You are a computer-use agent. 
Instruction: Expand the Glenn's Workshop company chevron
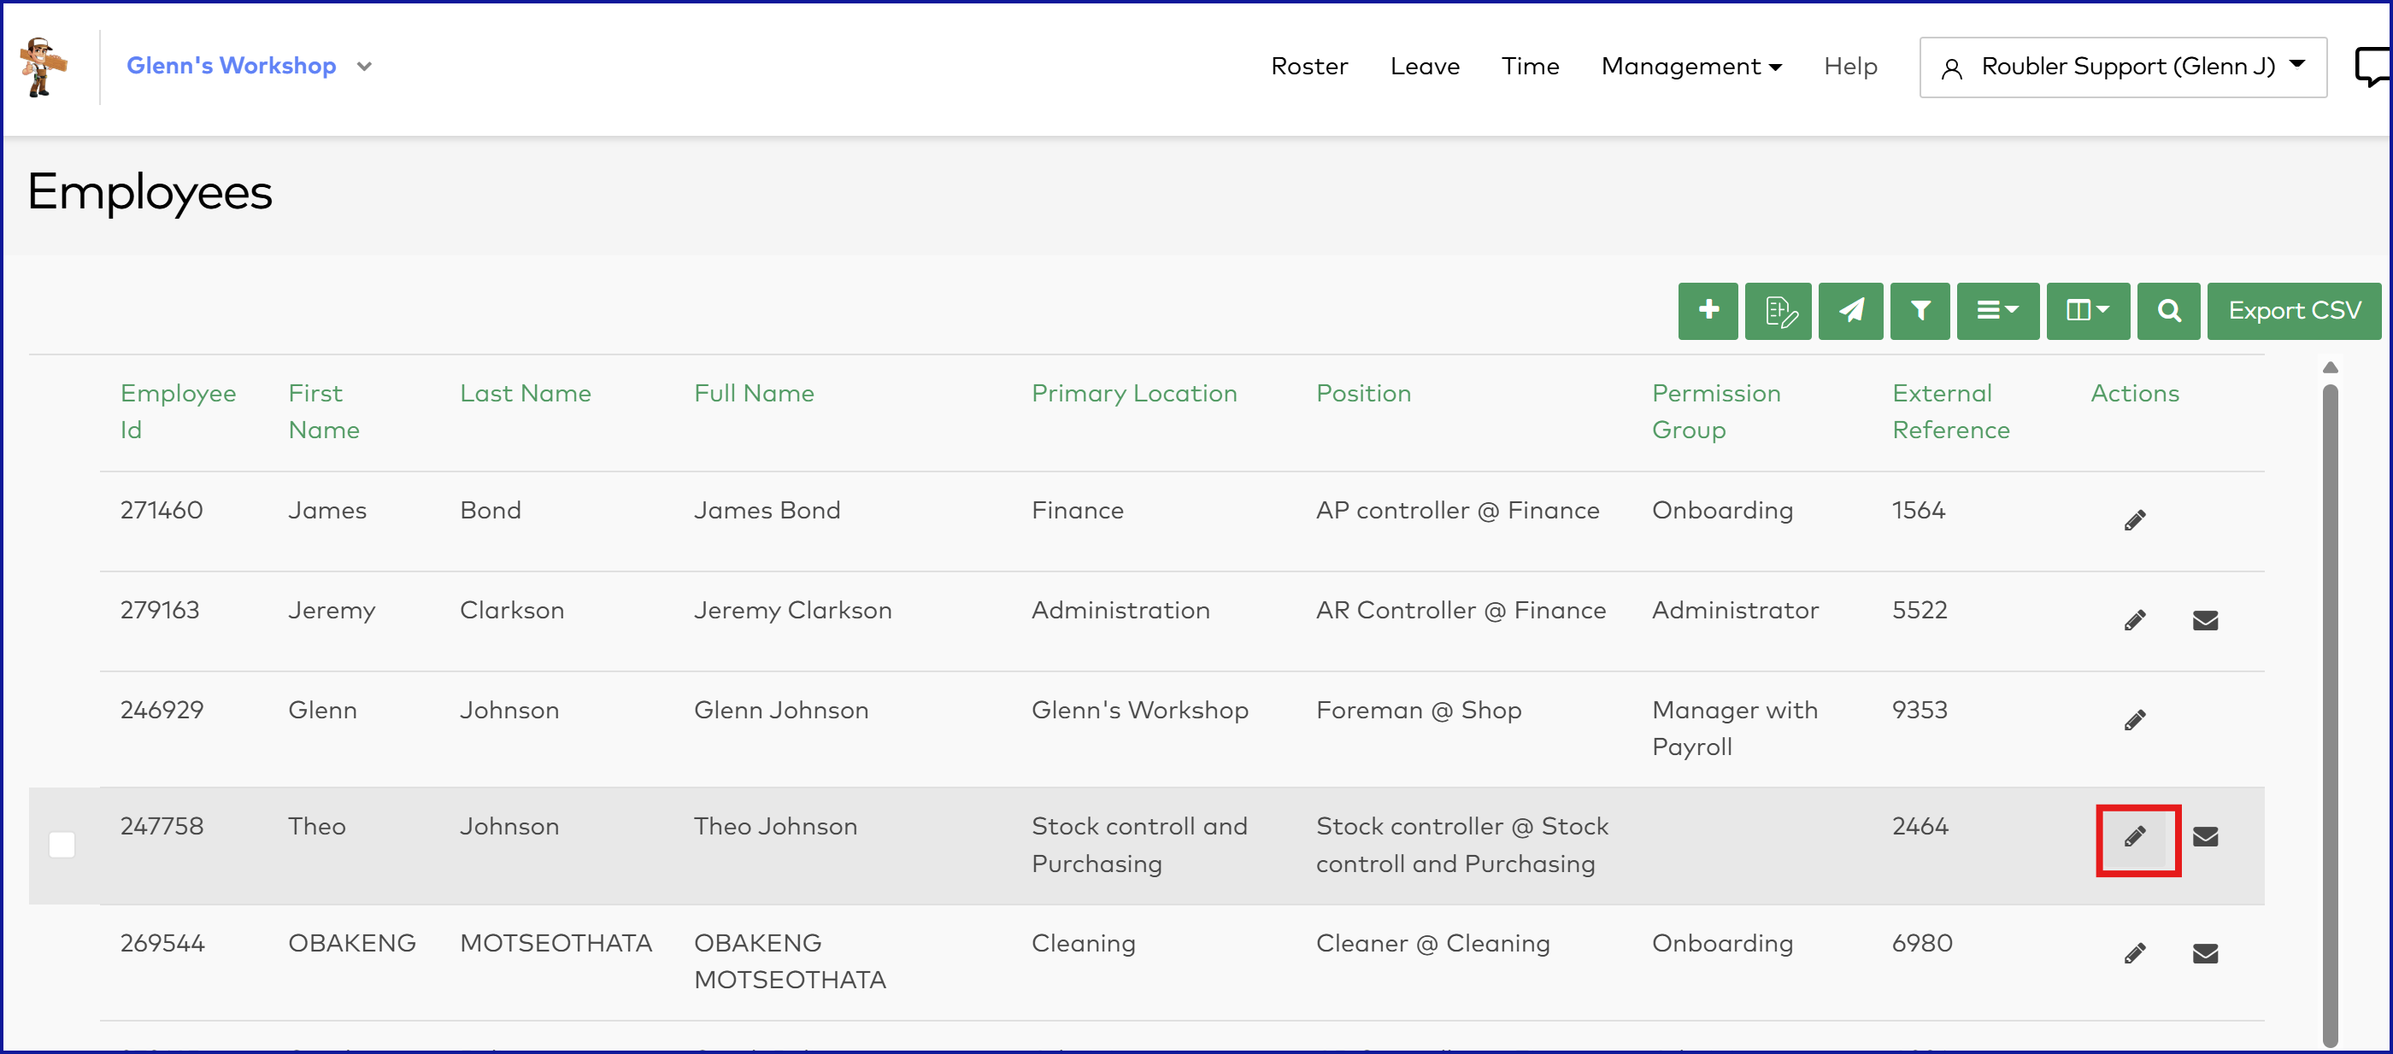point(364,67)
